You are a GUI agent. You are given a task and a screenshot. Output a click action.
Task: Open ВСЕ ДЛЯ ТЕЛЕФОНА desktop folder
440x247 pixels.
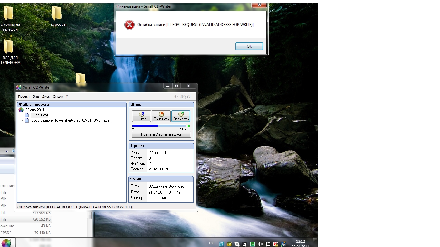(10, 52)
